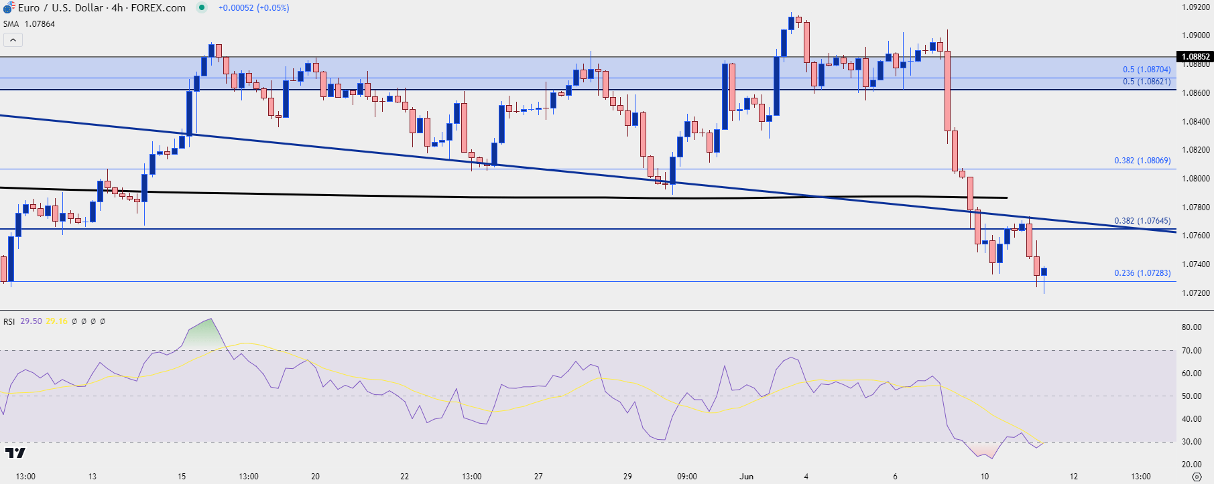Click the 1.08000 price axis label
The image size is (1214, 484).
(1196, 179)
